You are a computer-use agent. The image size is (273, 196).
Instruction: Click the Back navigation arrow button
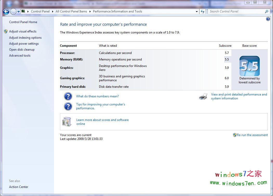6,11
